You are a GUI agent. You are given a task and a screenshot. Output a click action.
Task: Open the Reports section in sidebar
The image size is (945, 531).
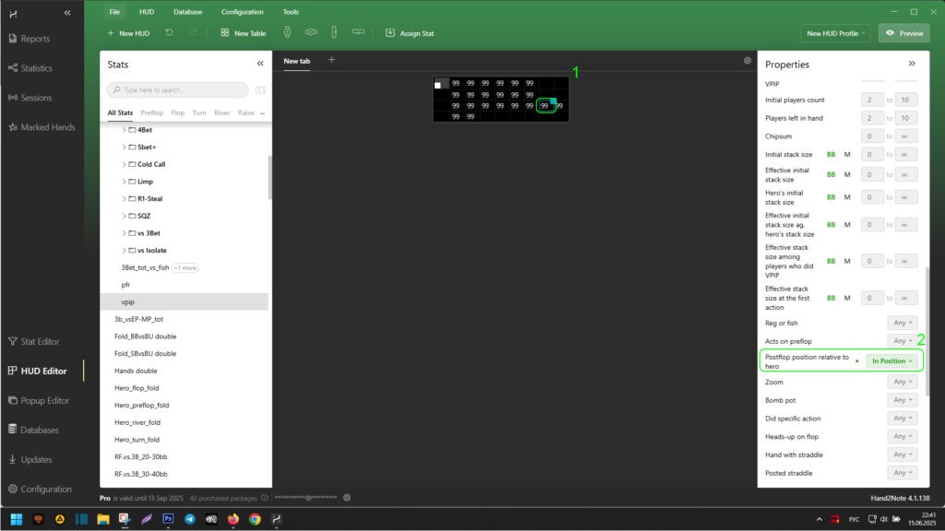click(x=35, y=39)
